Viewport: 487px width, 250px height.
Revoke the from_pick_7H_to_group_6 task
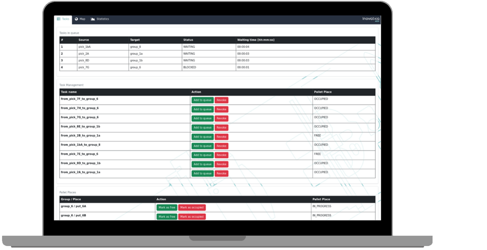pos(221,109)
